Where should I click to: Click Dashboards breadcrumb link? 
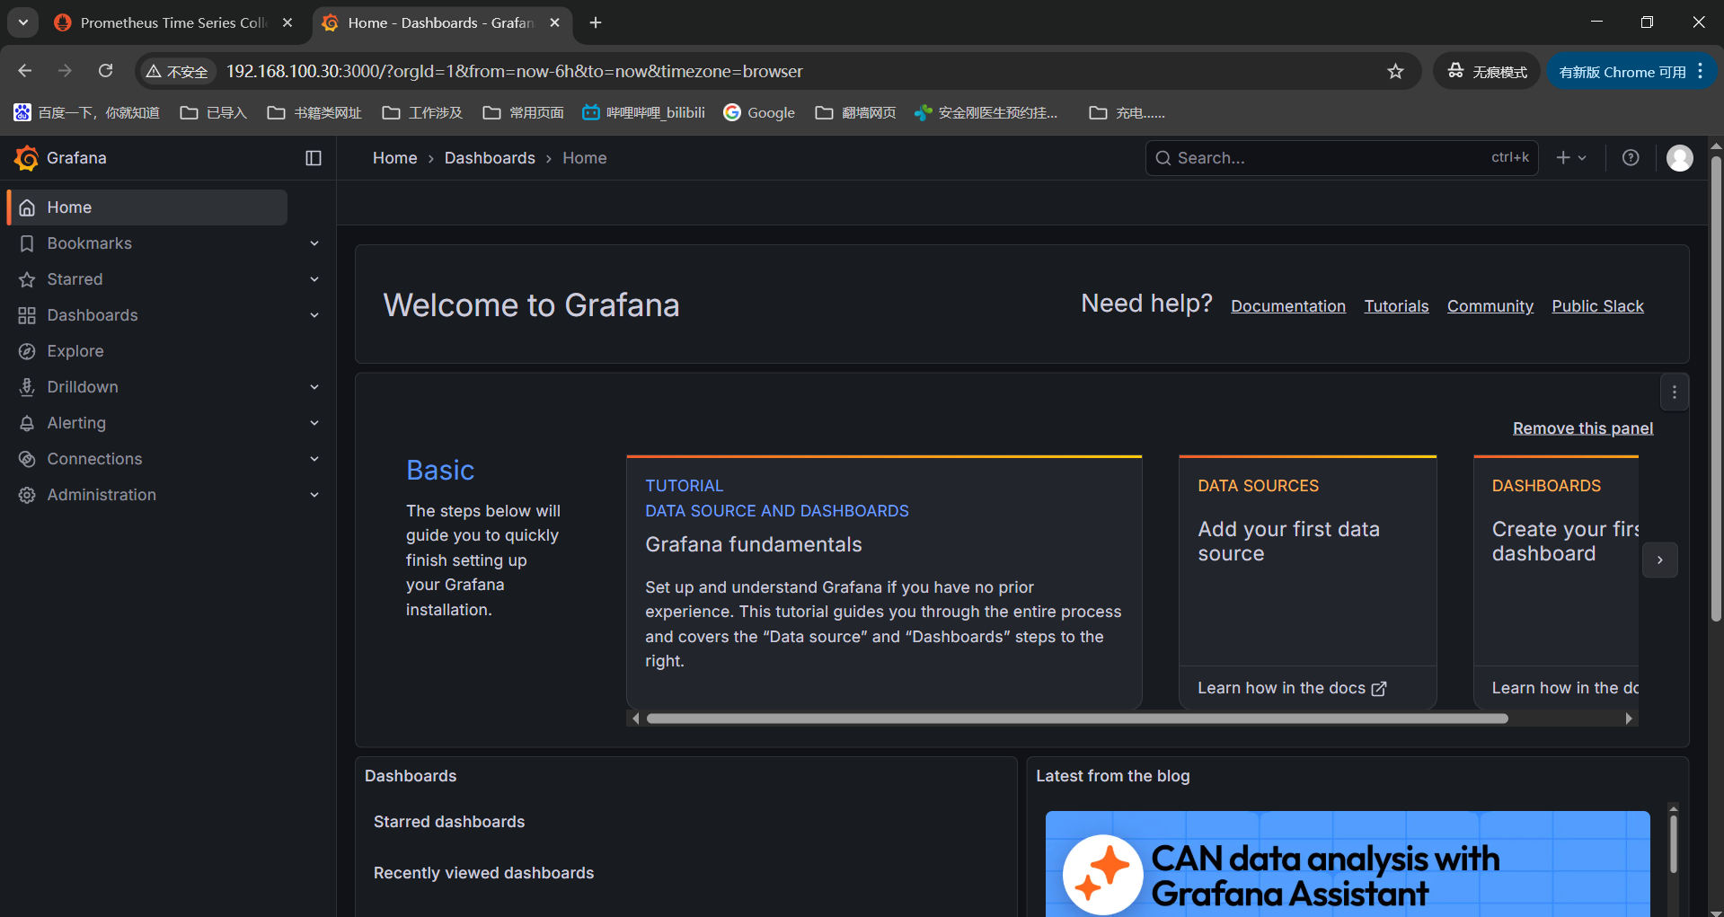(490, 158)
